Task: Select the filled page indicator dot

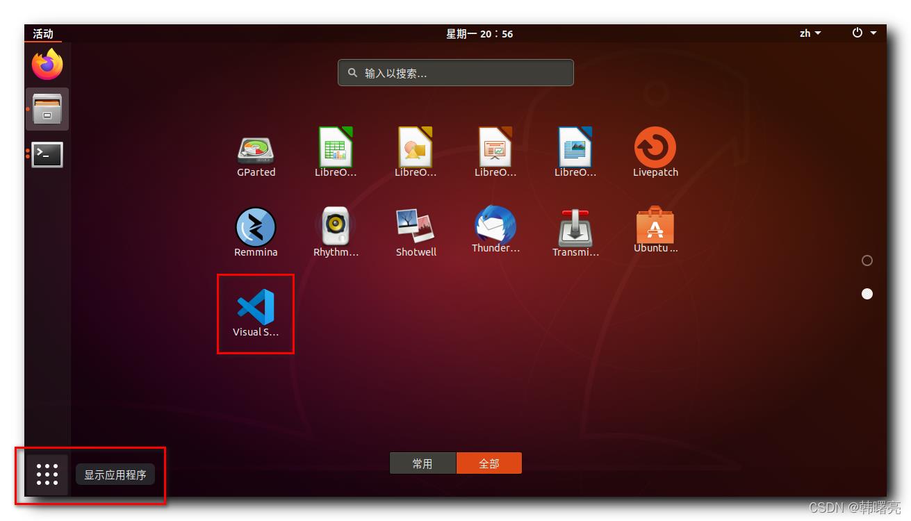Action: click(867, 294)
